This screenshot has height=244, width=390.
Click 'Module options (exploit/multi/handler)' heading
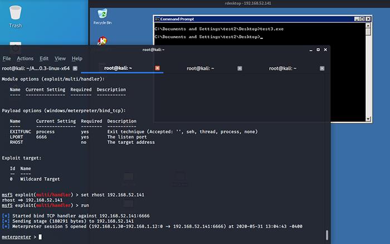[x=53, y=79]
